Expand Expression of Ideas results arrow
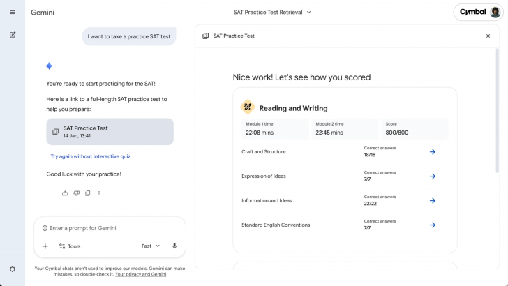The width and height of the screenshot is (508, 286). tap(433, 176)
